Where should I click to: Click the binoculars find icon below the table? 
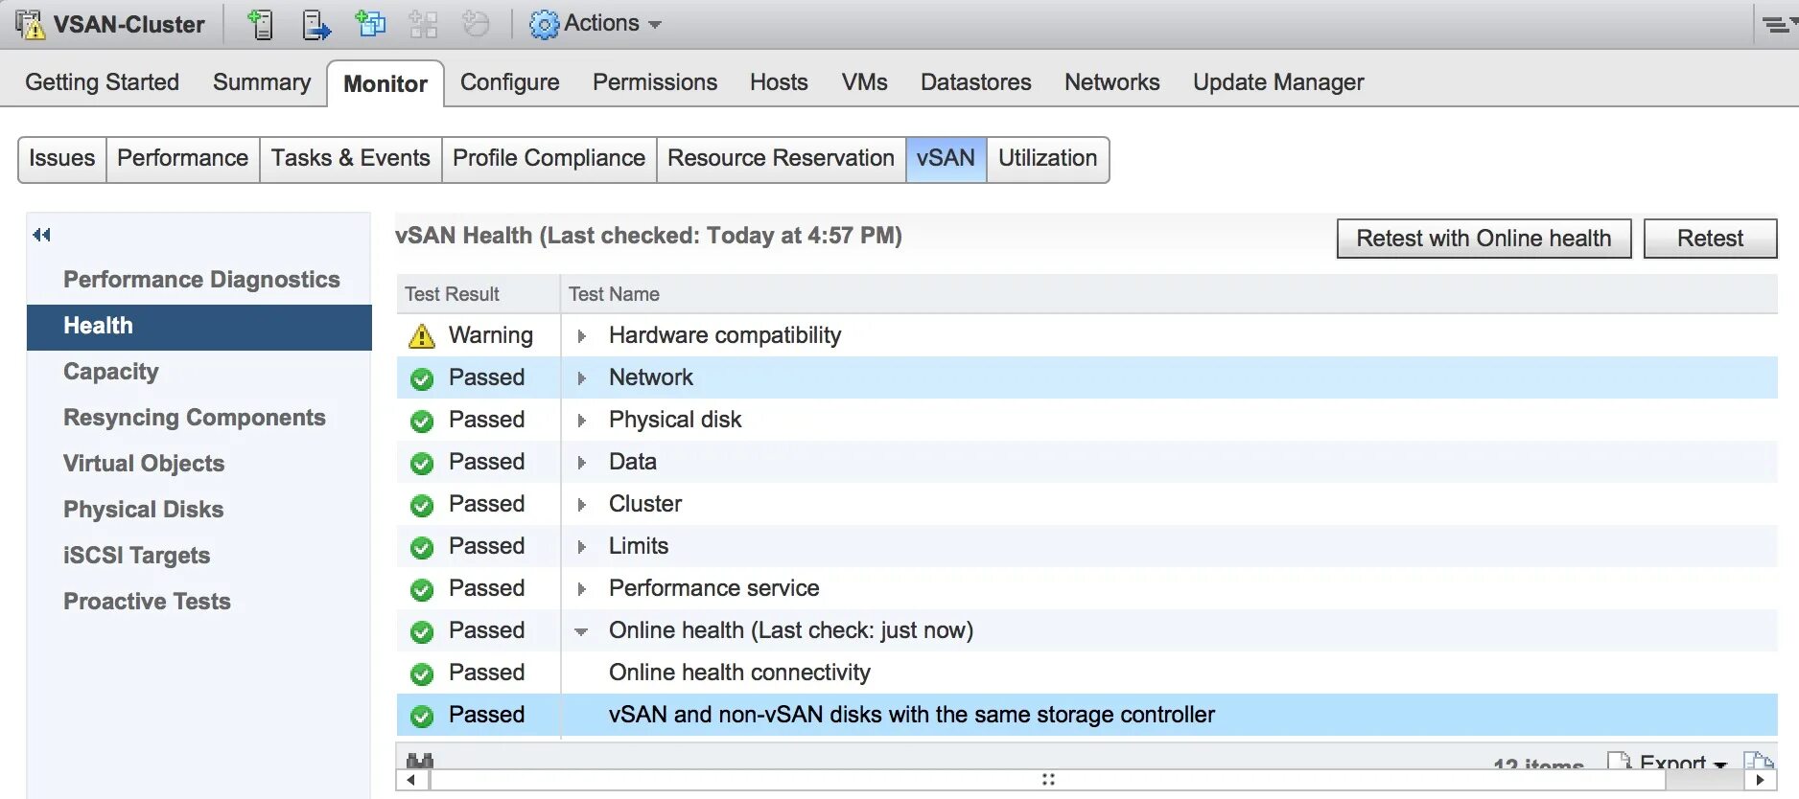pyautogui.click(x=420, y=760)
